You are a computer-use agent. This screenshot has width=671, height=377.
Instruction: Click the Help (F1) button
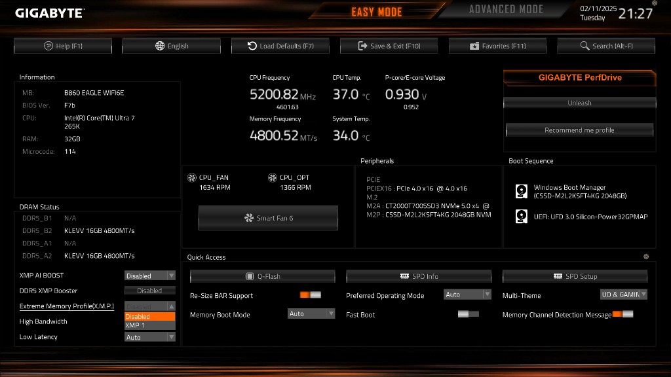63,46
